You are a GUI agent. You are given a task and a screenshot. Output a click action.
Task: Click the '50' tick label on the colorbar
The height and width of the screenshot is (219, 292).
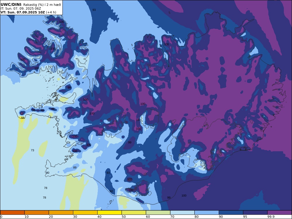[124, 217]
